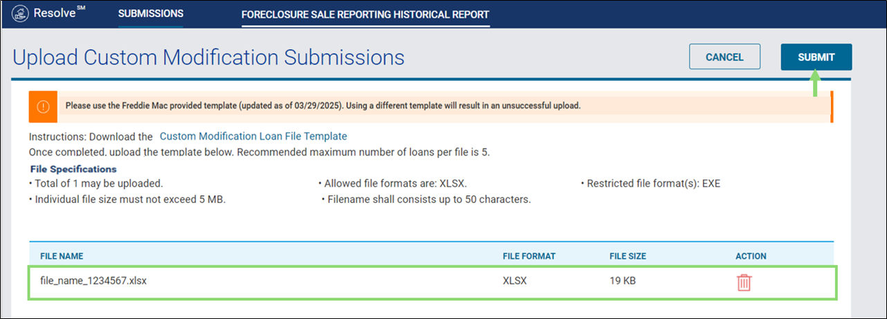The width and height of the screenshot is (887, 319).
Task: Click the 19 KB file size cell
Action: click(x=624, y=281)
